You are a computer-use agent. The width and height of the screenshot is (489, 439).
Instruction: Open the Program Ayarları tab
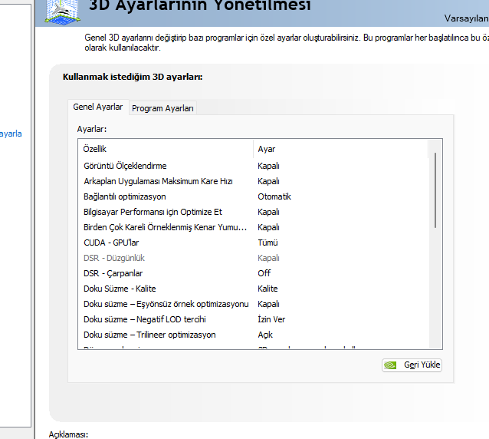(x=162, y=108)
